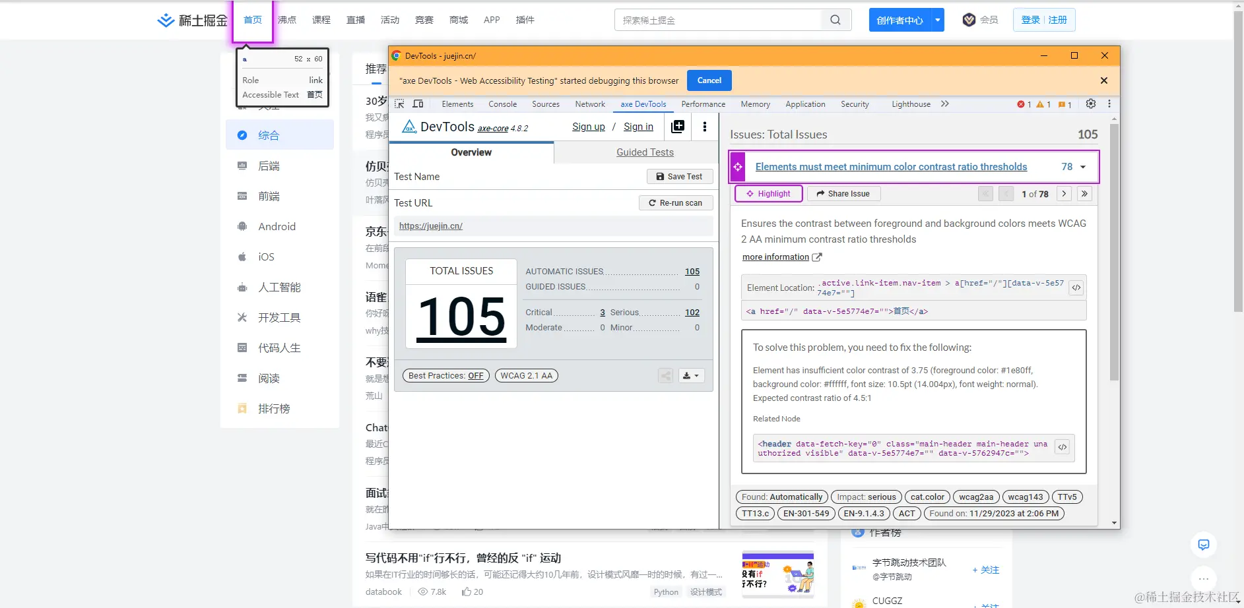Toggle Best Practices OFF setting

(446, 376)
